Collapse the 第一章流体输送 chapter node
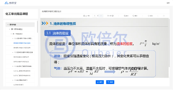This screenshot has width=173, height=90. click(x=9, y=29)
